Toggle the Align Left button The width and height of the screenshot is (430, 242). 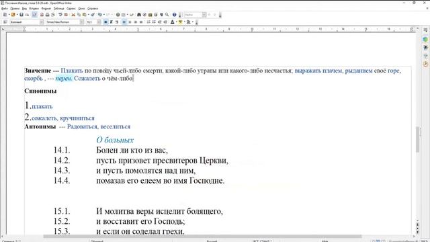pos(124,22)
